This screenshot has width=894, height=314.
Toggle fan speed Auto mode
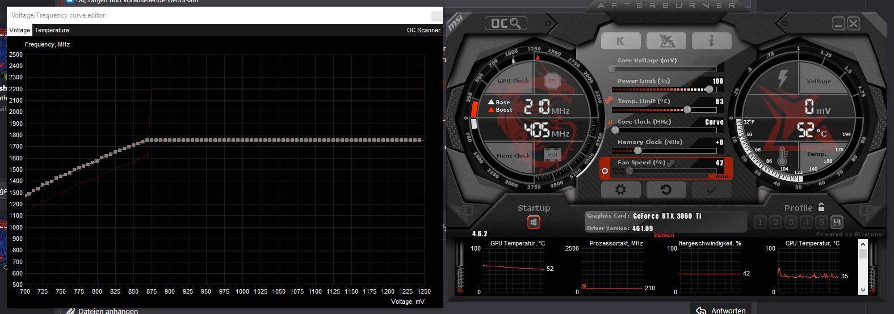coord(721,176)
